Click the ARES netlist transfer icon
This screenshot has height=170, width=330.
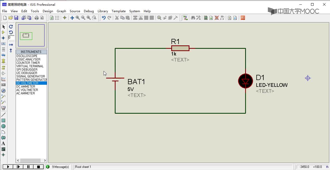(243, 18)
